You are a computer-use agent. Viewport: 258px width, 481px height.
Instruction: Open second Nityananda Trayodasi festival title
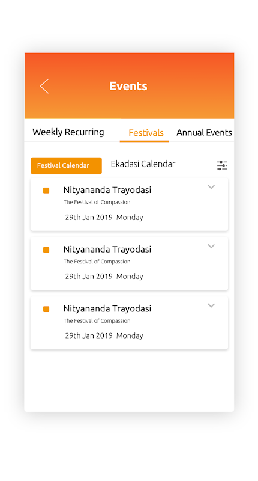tap(107, 249)
